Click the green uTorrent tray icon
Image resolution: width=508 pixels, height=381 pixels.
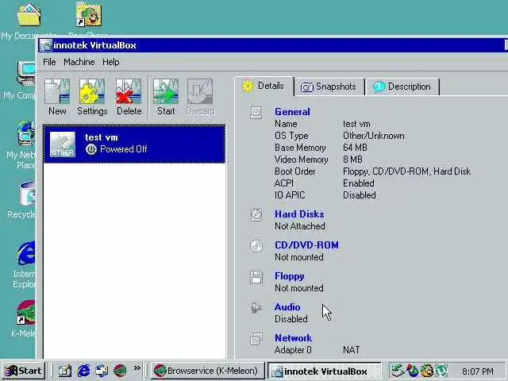(x=441, y=371)
